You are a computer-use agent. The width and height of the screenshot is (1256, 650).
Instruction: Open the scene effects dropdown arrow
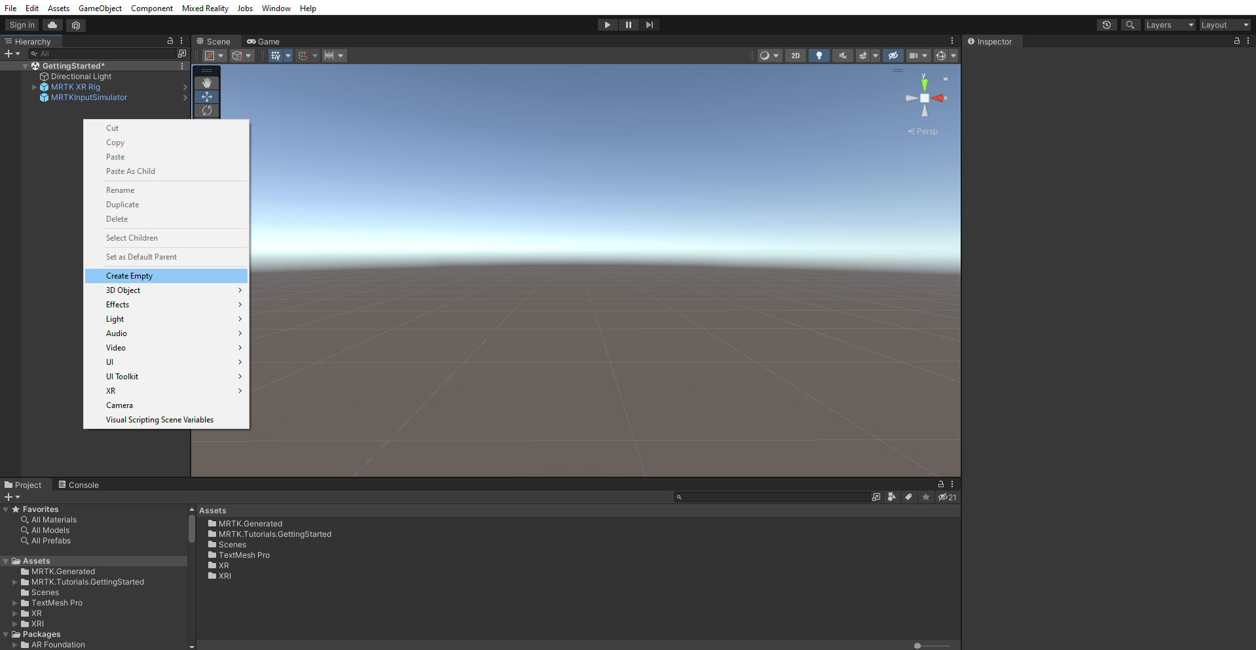tap(876, 56)
